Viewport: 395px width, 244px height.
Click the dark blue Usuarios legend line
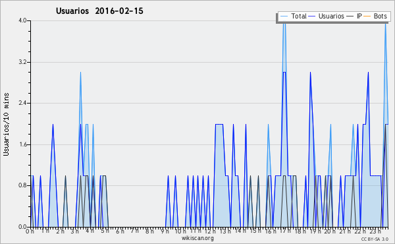click(312, 16)
